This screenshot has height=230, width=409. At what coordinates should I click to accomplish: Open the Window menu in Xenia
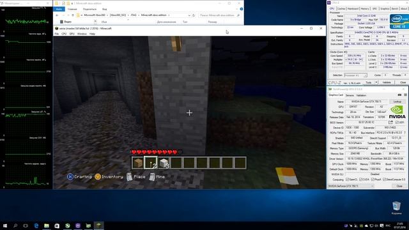pyautogui.click(x=82, y=34)
